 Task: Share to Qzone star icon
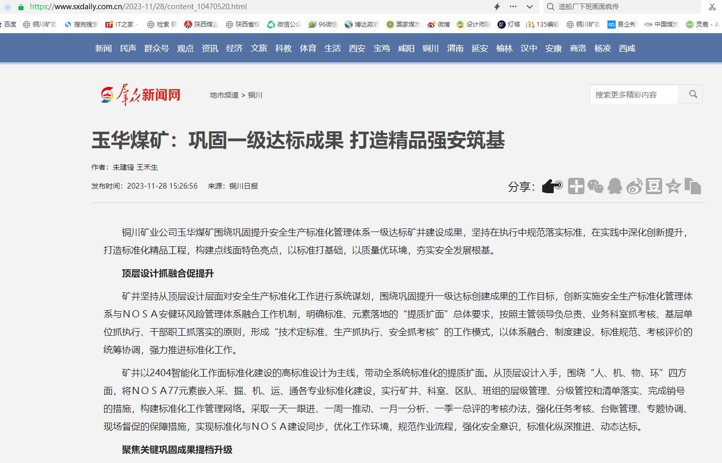coord(673,187)
